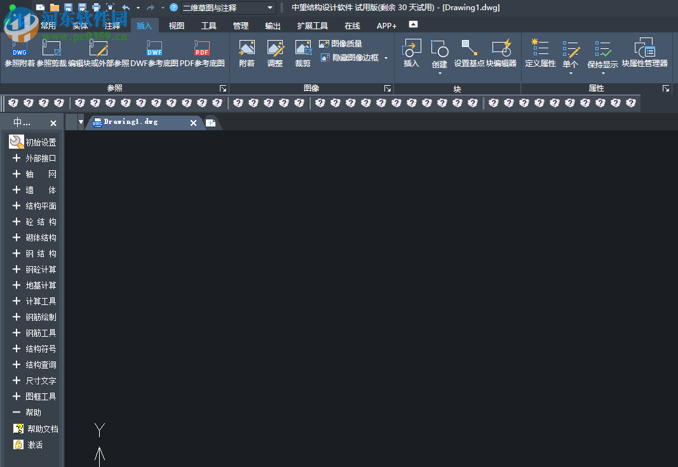The image size is (678, 467).
Task: Expand the 钢筋绘制 menu group
Action: coord(33,317)
